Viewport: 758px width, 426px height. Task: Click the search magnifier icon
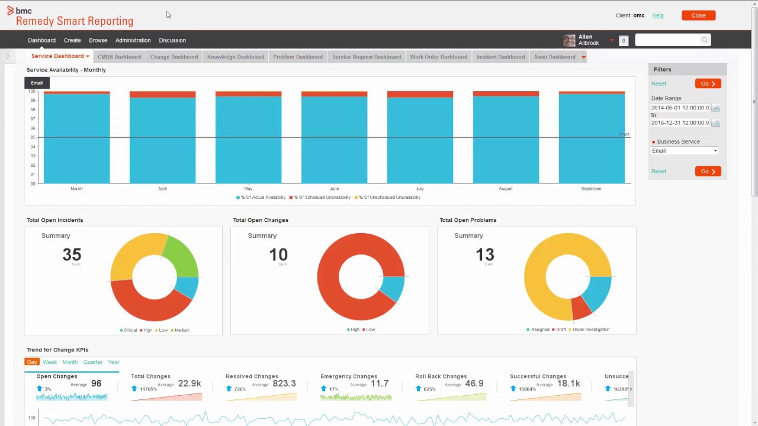point(704,40)
